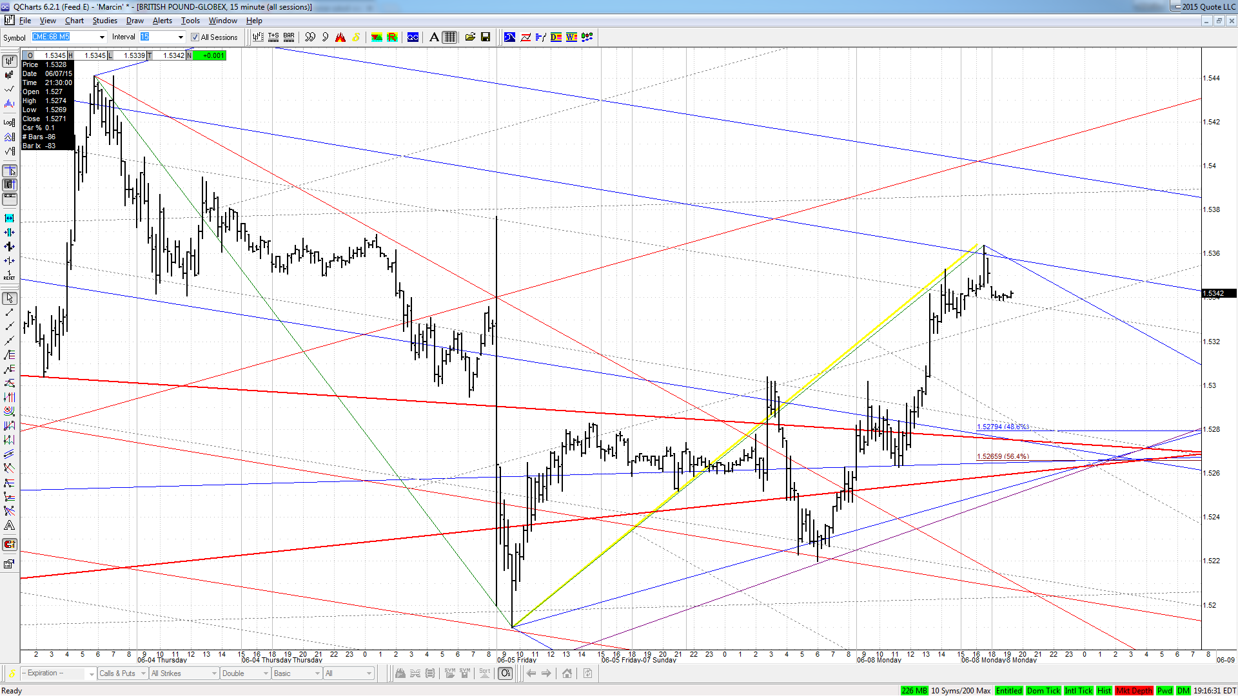
Task: Toggle the O's button in bottom toolbar
Action: click(x=506, y=673)
